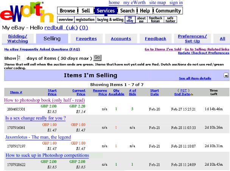230x171 pixels.
Task: Open the about me submenu
Action: [x=141, y=20]
